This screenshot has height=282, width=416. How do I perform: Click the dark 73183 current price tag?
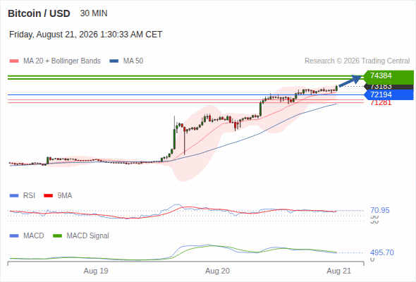click(389, 87)
